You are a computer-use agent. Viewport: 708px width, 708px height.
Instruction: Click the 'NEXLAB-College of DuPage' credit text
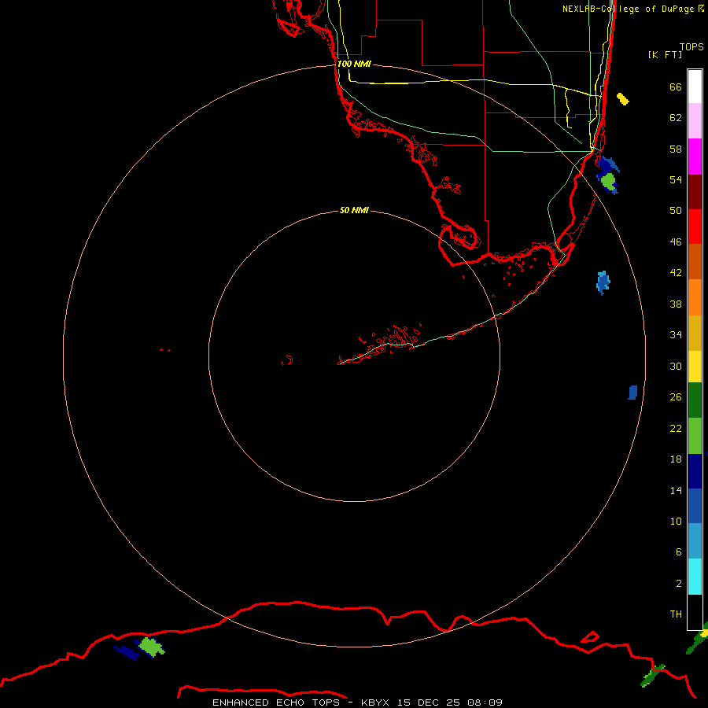629,9
